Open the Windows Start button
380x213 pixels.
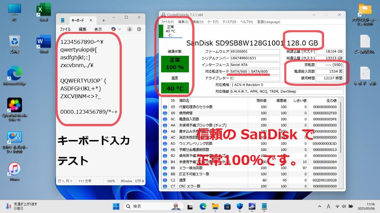pyautogui.click(x=116, y=206)
